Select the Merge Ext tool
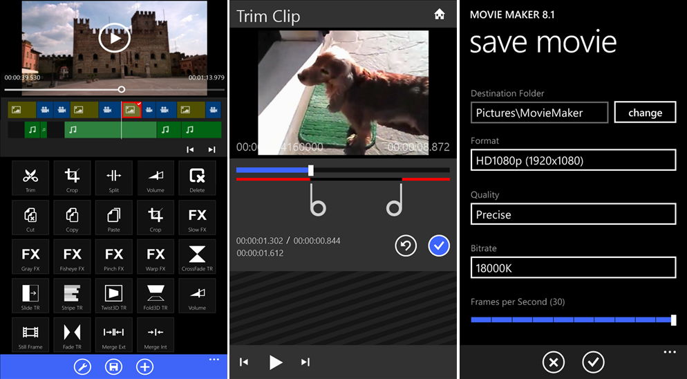The height and width of the screenshot is (379, 687). [114, 335]
